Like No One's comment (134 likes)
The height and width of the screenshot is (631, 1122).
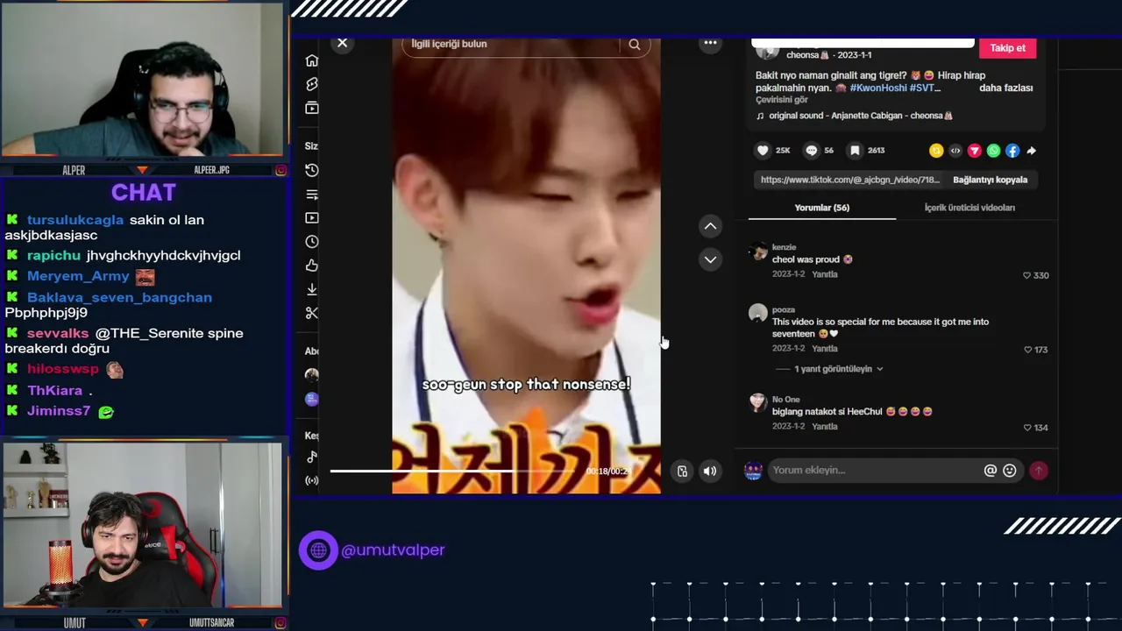(1027, 428)
